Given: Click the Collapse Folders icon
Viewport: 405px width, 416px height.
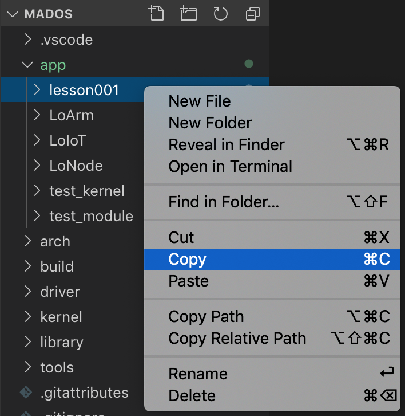Looking at the screenshot, I should pos(252,14).
